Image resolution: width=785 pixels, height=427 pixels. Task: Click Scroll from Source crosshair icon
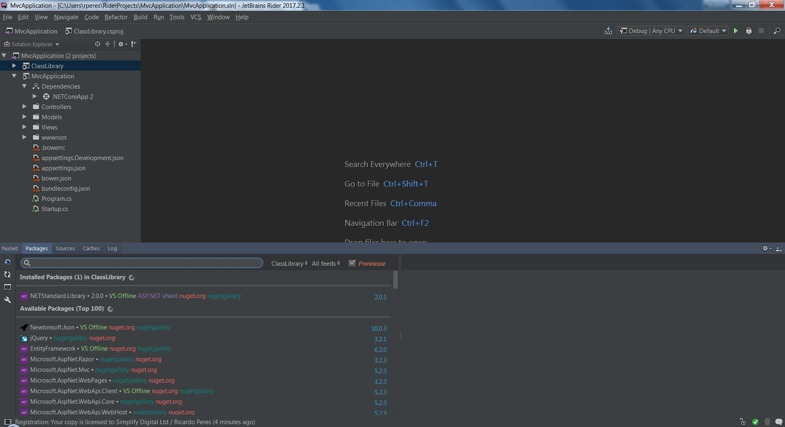[97, 44]
